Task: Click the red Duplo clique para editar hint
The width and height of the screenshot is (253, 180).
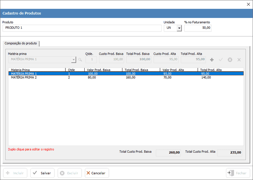Action: click(31, 149)
